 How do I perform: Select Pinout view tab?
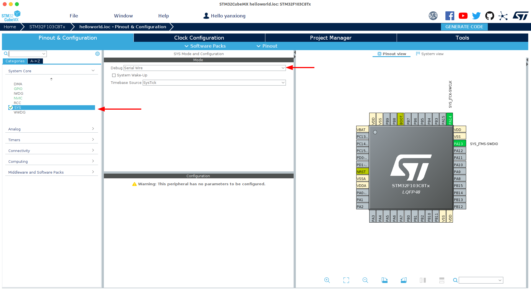pyautogui.click(x=392, y=54)
